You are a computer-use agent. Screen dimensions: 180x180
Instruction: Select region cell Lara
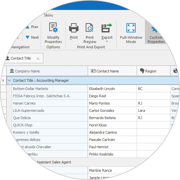click(154, 111)
